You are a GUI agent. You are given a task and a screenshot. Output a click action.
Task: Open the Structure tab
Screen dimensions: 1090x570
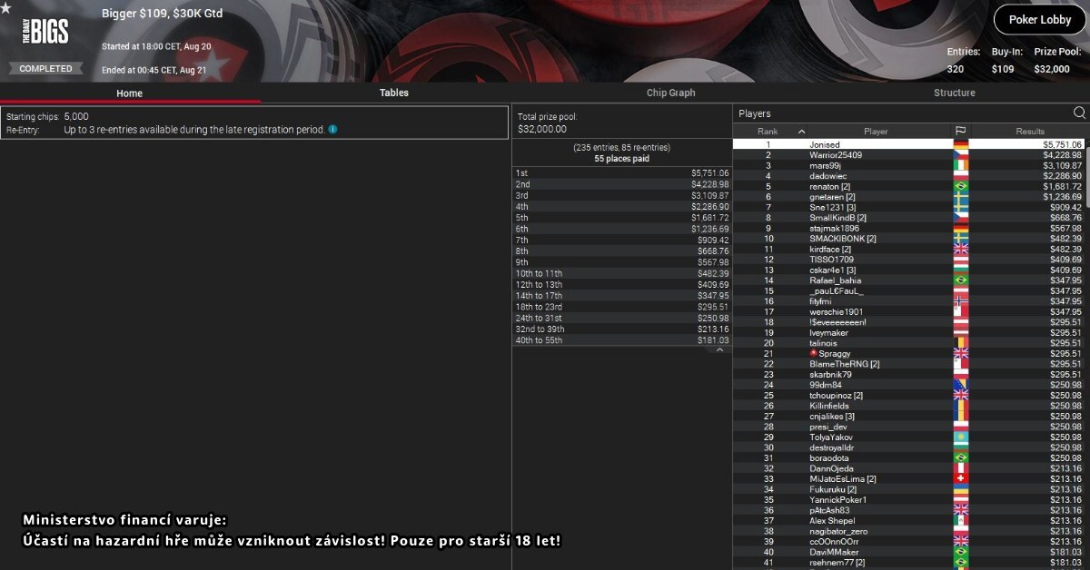(955, 93)
